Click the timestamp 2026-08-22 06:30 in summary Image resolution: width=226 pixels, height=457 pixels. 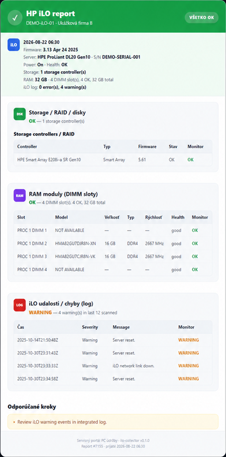[x=41, y=42]
